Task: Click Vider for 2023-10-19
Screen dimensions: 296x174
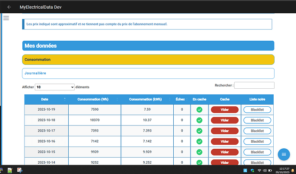Action: click(225, 110)
